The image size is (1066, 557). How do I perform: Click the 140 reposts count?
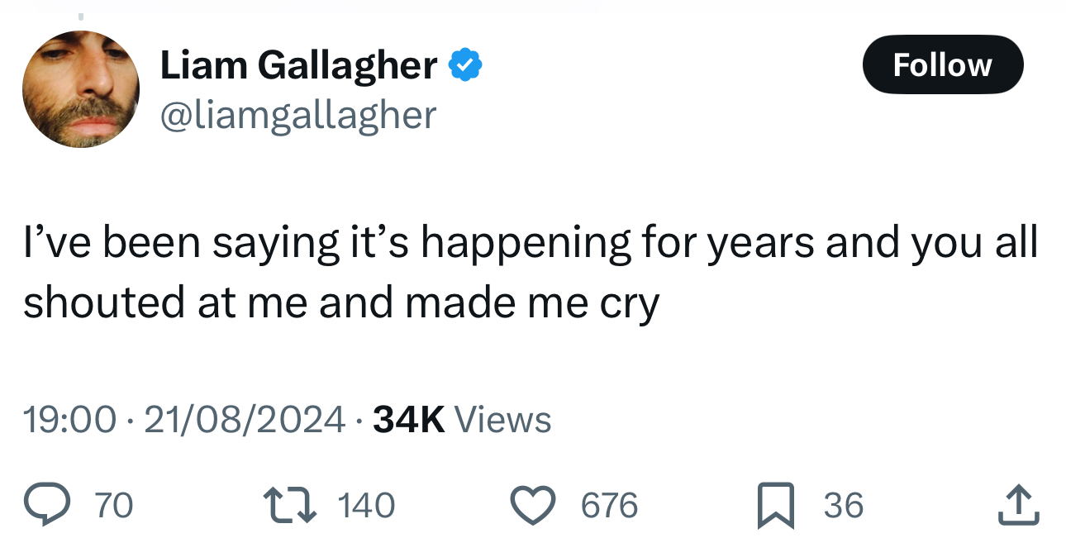coord(366,506)
